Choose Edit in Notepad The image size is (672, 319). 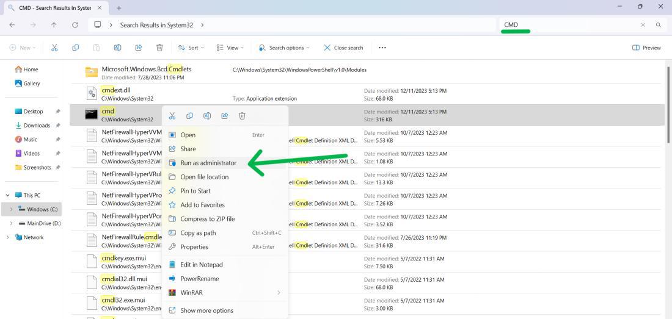pyautogui.click(x=225, y=265)
